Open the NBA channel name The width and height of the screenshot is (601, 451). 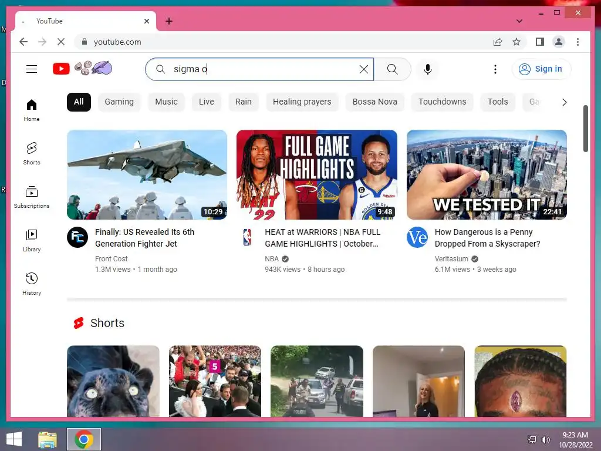pyautogui.click(x=272, y=259)
